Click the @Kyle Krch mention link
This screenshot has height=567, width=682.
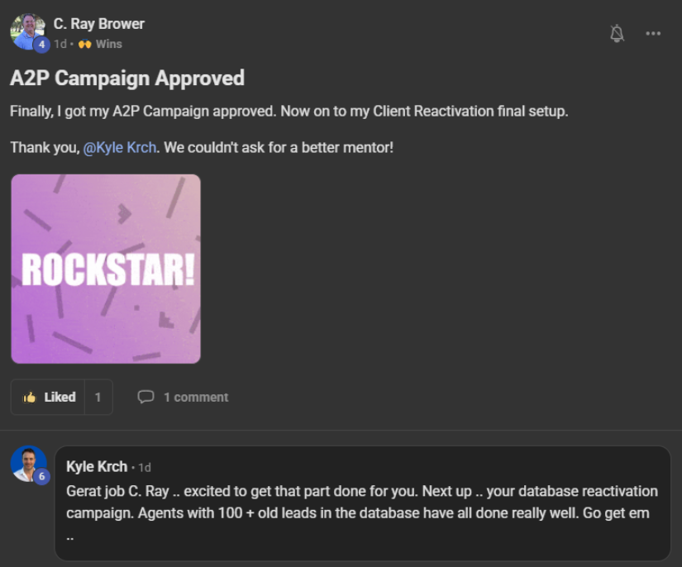[x=120, y=147]
